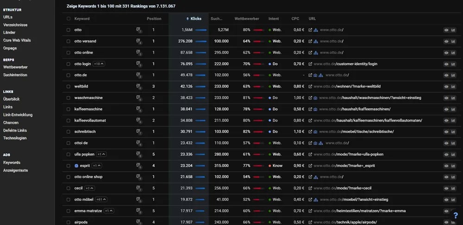Click sitelinks icon in 'otto online' row
The image size is (463, 225).
point(316,53)
